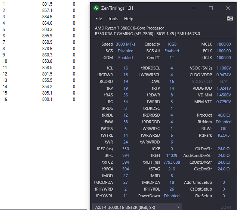Click the UCLK value 1800.00
This screenshot has height=210, width=237.
coord(224,58)
